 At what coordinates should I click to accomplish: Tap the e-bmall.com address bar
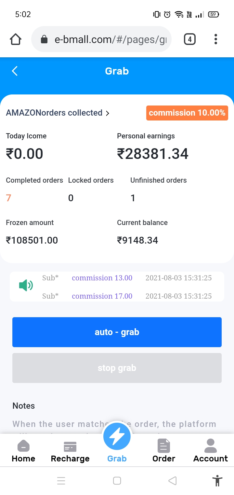(110, 39)
